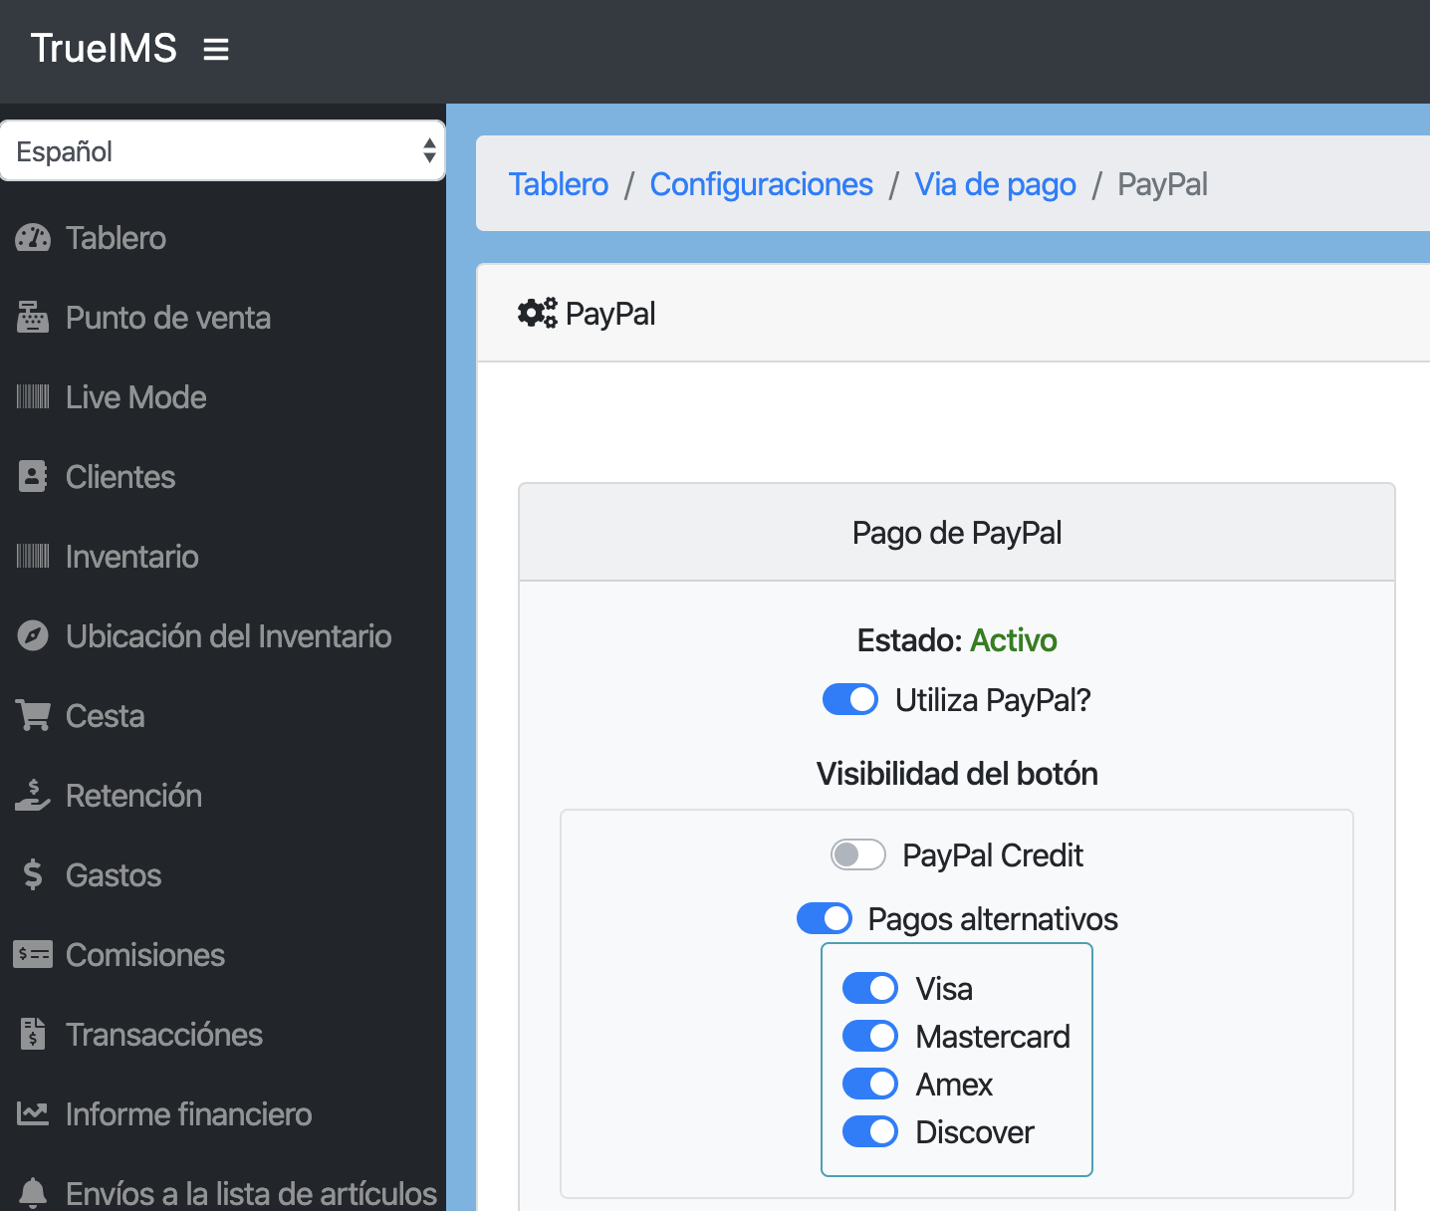
Task: Go to Retención in the sidebar
Action: point(133,796)
